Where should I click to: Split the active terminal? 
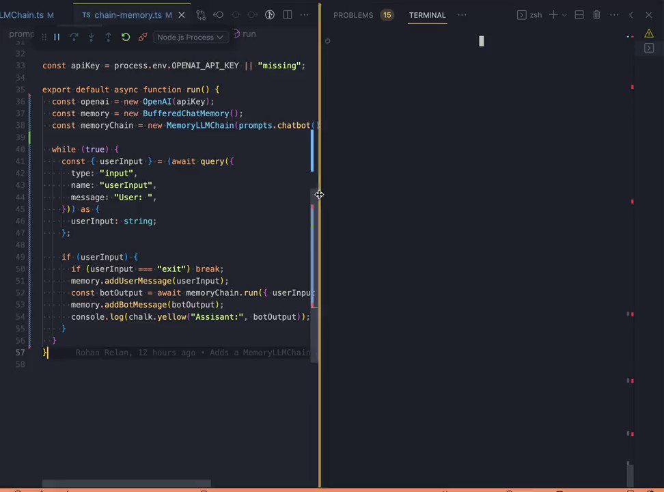tap(579, 14)
